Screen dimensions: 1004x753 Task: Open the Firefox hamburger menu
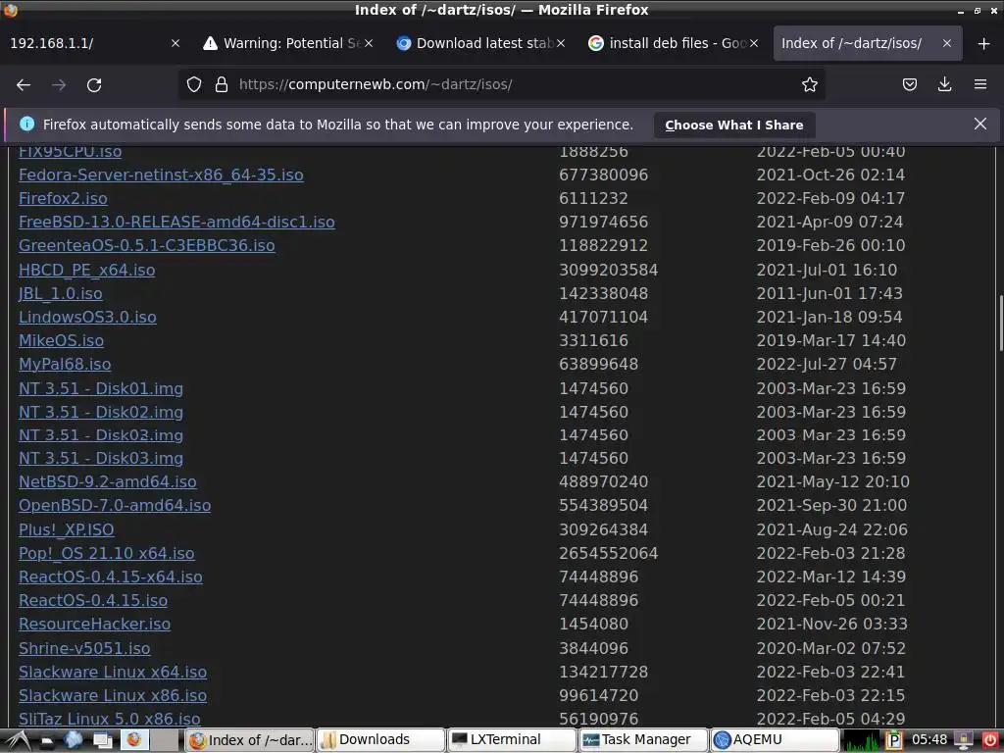click(980, 84)
